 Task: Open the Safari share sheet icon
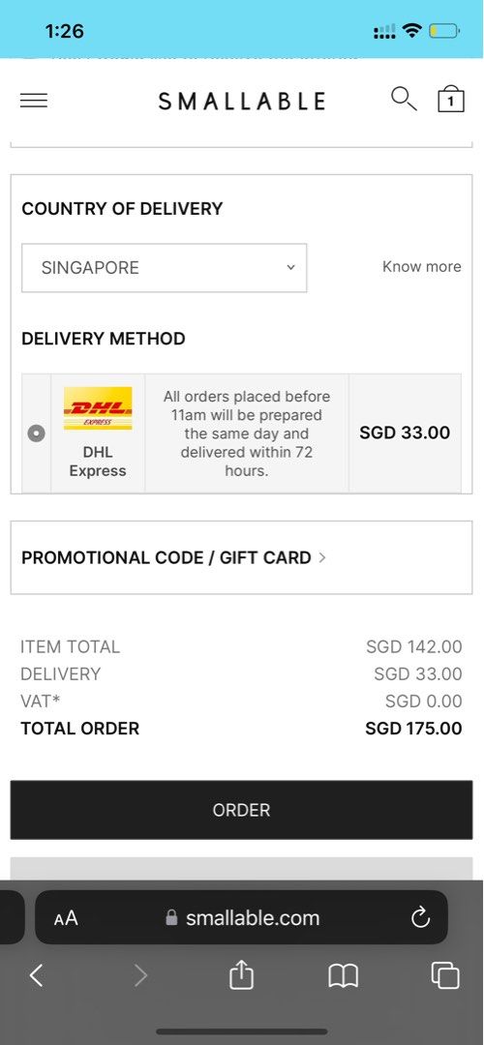[x=241, y=975]
